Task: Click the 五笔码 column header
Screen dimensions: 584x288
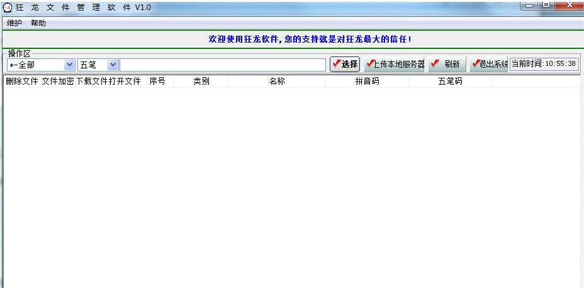Action: point(450,82)
